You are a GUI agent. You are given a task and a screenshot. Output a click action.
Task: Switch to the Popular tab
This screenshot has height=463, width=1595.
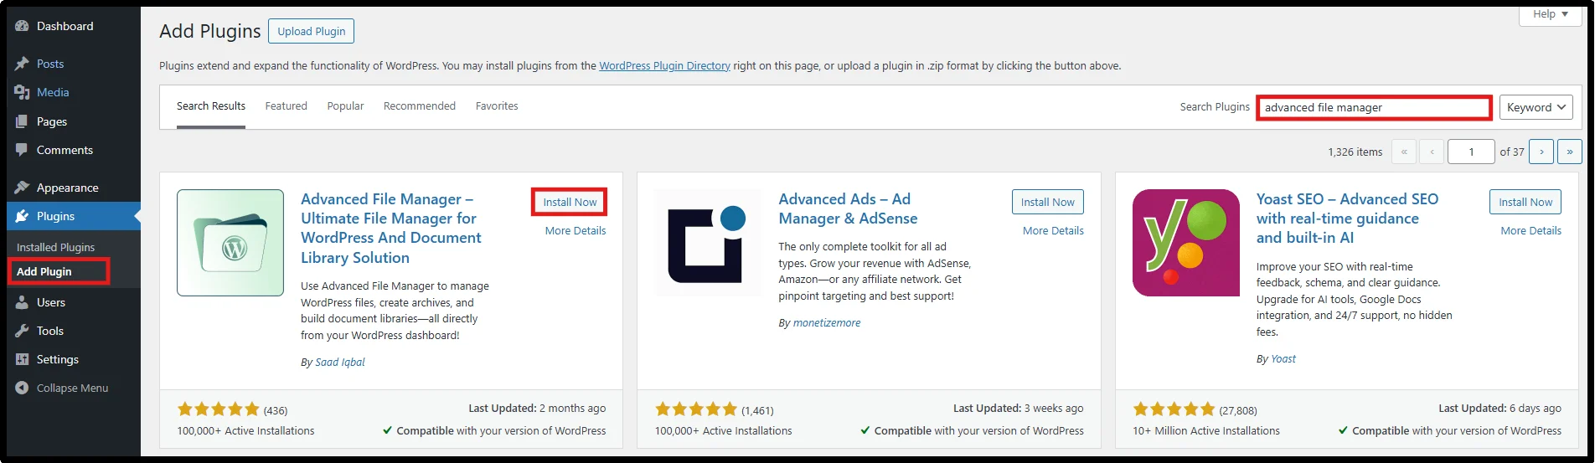point(345,106)
